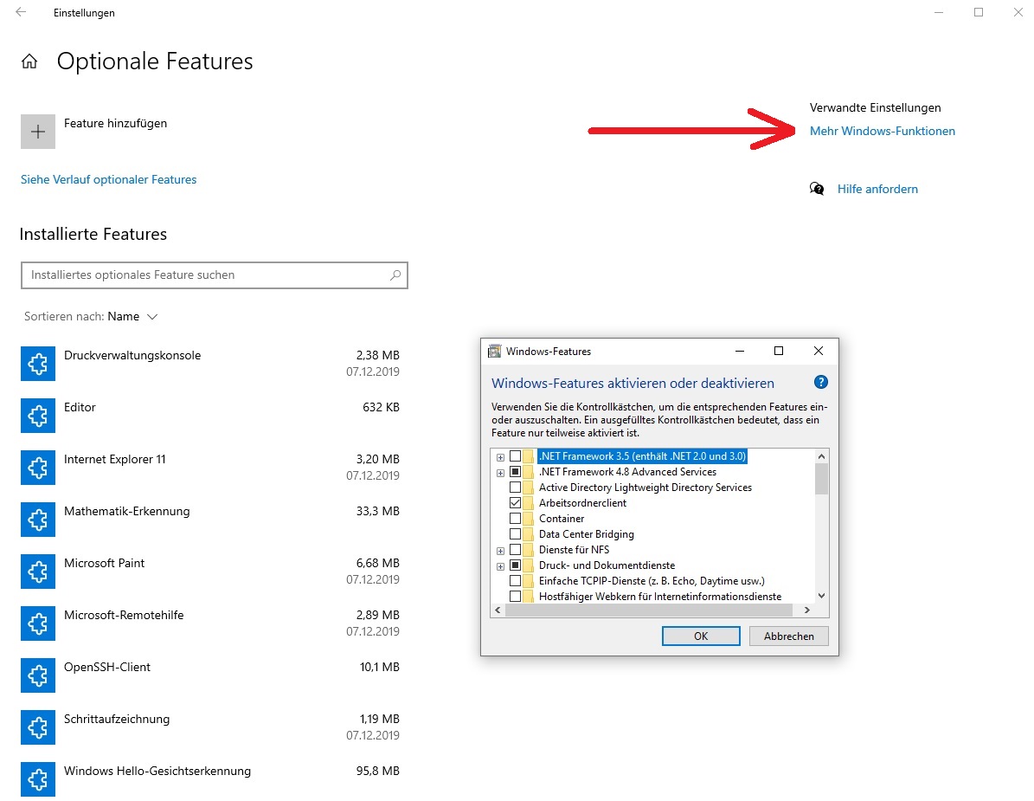Viewport: 1034px width, 801px height.
Task: Click the blue help icon in Windows-Features dialog
Action: point(820,382)
